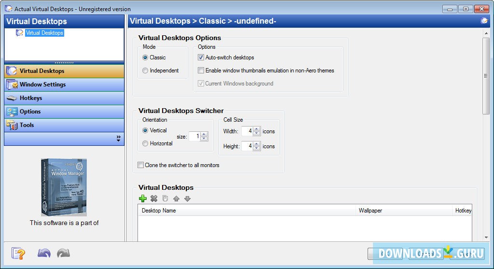Open the Tools section
Image resolution: width=494 pixels, height=269 pixels.
[64, 125]
